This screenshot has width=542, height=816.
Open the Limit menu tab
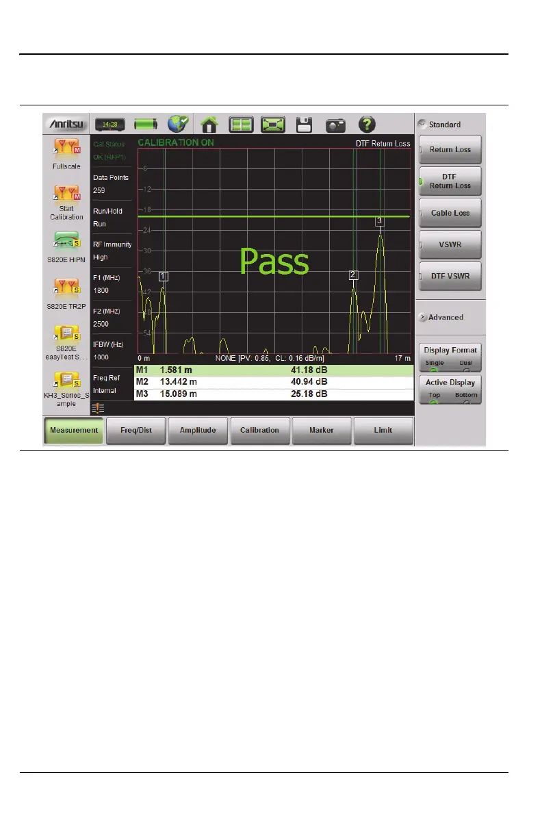(x=383, y=431)
